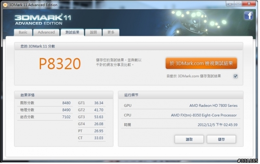The image size is (260, 164).
Task: Click the 結合分數 value 7102
Action: click(66, 117)
